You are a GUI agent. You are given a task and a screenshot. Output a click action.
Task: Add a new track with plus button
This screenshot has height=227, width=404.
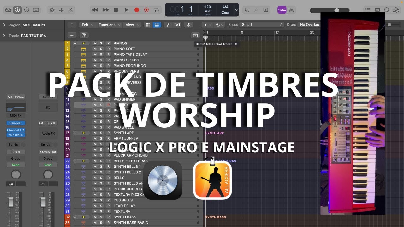[x=72, y=35]
